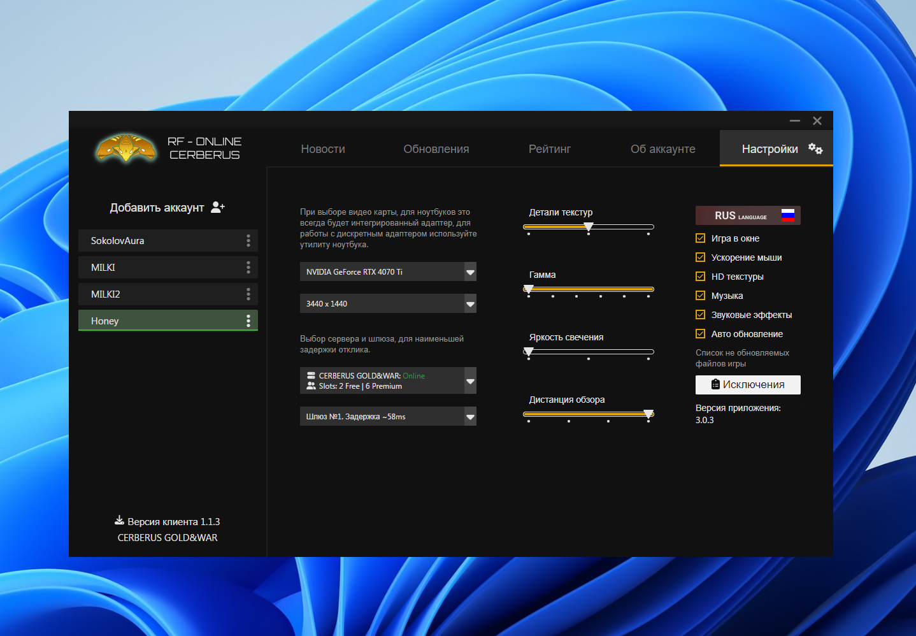Open the three-dot menu for Honey
916x636 pixels.
pos(248,321)
